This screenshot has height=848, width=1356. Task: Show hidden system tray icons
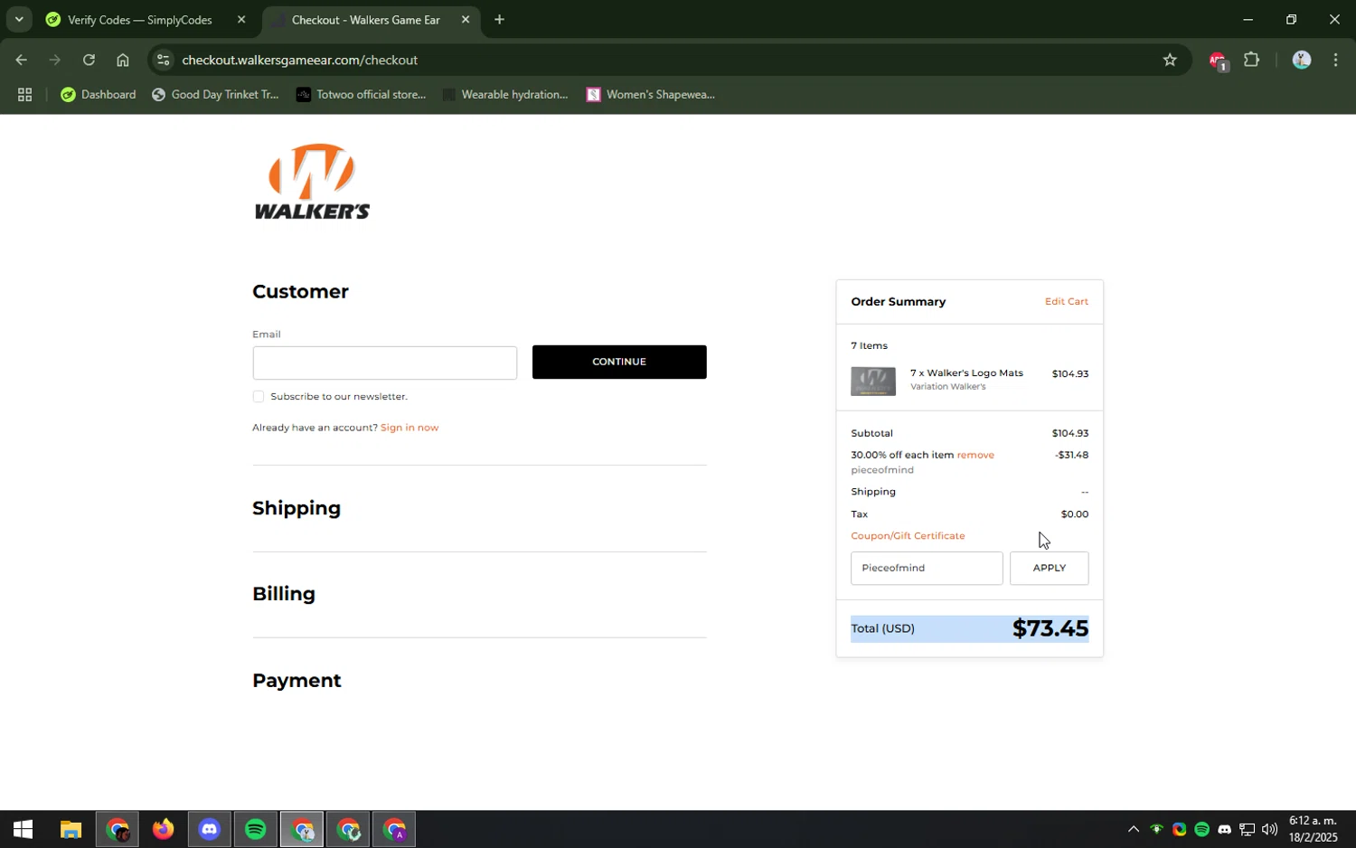[x=1134, y=830]
